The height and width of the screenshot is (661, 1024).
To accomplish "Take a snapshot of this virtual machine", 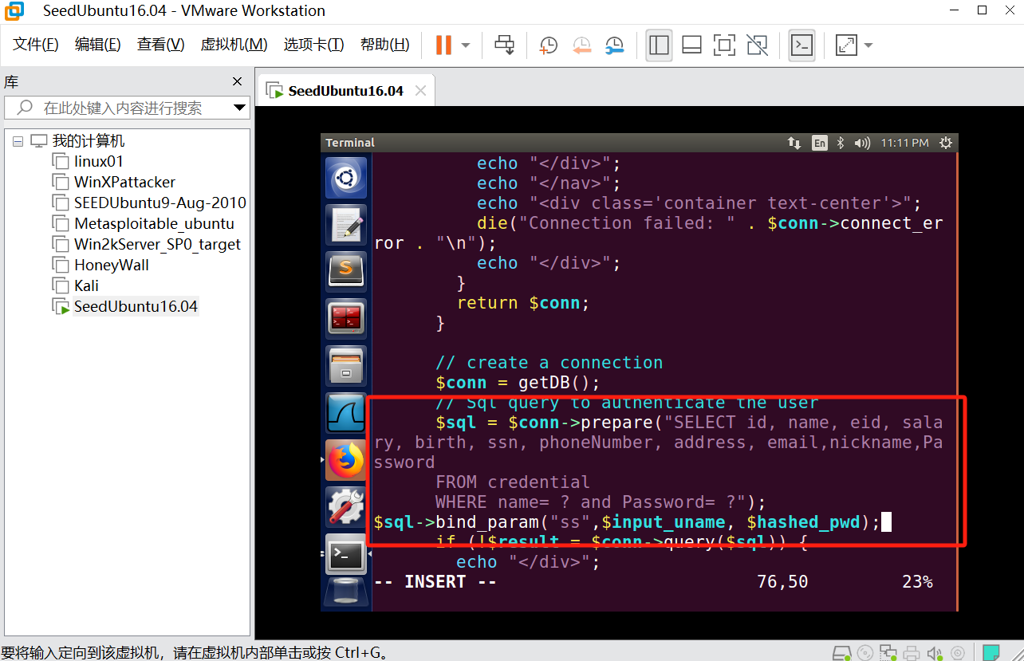I will (x=549, y=45).
